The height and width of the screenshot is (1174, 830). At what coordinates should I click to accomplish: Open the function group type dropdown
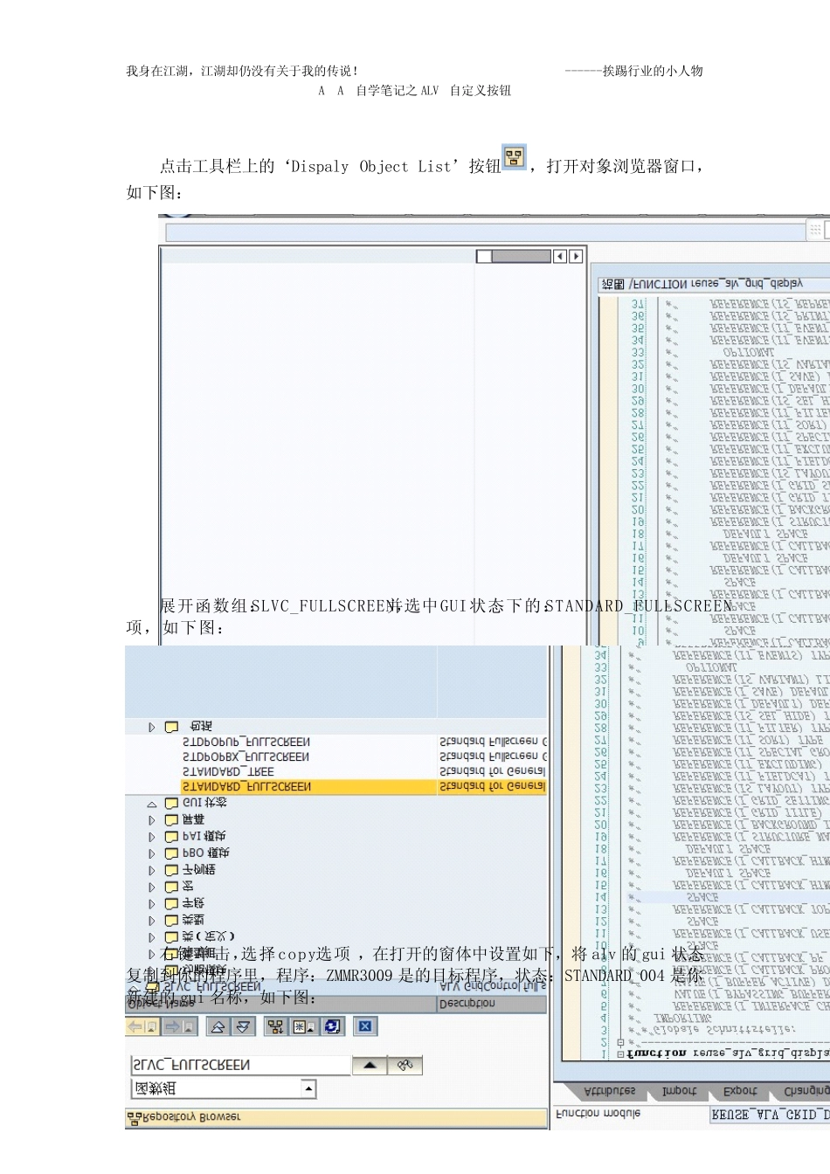[x=308, y=1088]
